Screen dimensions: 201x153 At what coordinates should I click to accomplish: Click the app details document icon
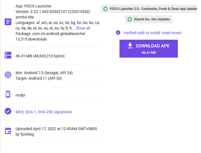point(8,22)
